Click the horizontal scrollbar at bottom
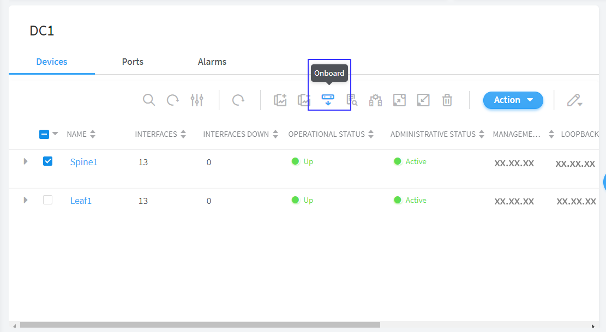Viewport: 606px width, 332px height. pos(200,325)
